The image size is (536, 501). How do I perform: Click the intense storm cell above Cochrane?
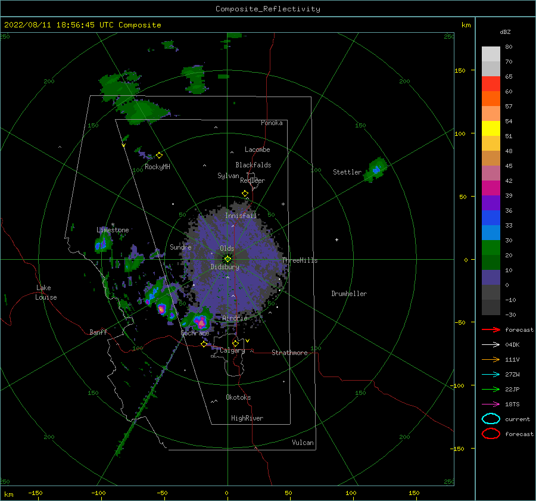click(200, 321)
